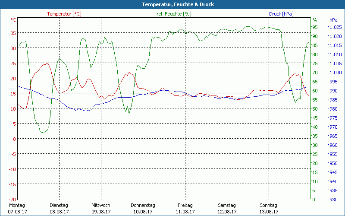Click the '%' humidity axis unit label

pyautogui.click(x=315, y=20)
